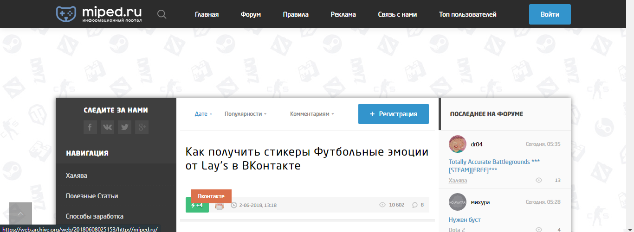The image size is (634, 232).
Task: Open Халява in navigation sidebar
Action: [x=77, y=176]
